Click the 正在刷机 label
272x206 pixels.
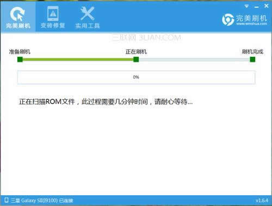(x=136, y=51)
